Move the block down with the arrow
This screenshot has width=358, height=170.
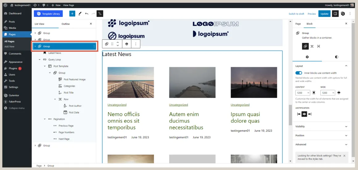tap(117, 46)
